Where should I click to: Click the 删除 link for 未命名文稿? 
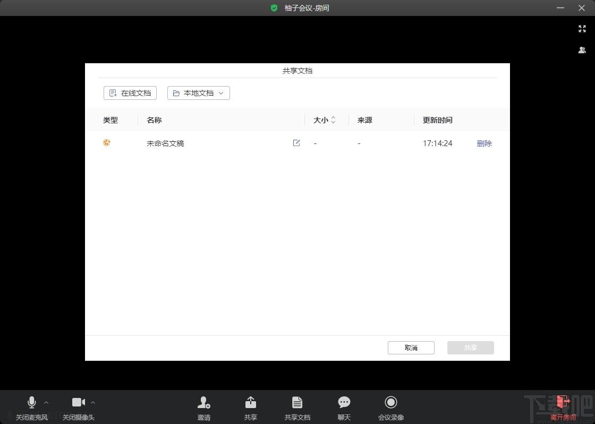[x=484, y=143]
